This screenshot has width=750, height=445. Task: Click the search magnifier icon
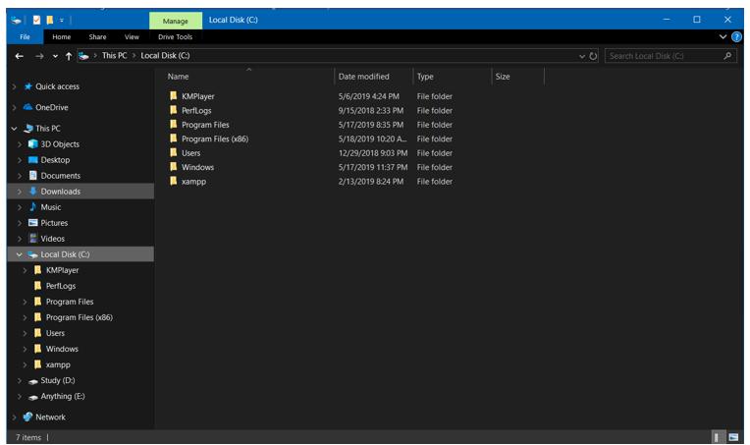click(x=726, y=56)
